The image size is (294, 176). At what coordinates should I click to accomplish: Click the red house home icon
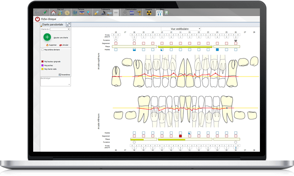pos(54,13)
